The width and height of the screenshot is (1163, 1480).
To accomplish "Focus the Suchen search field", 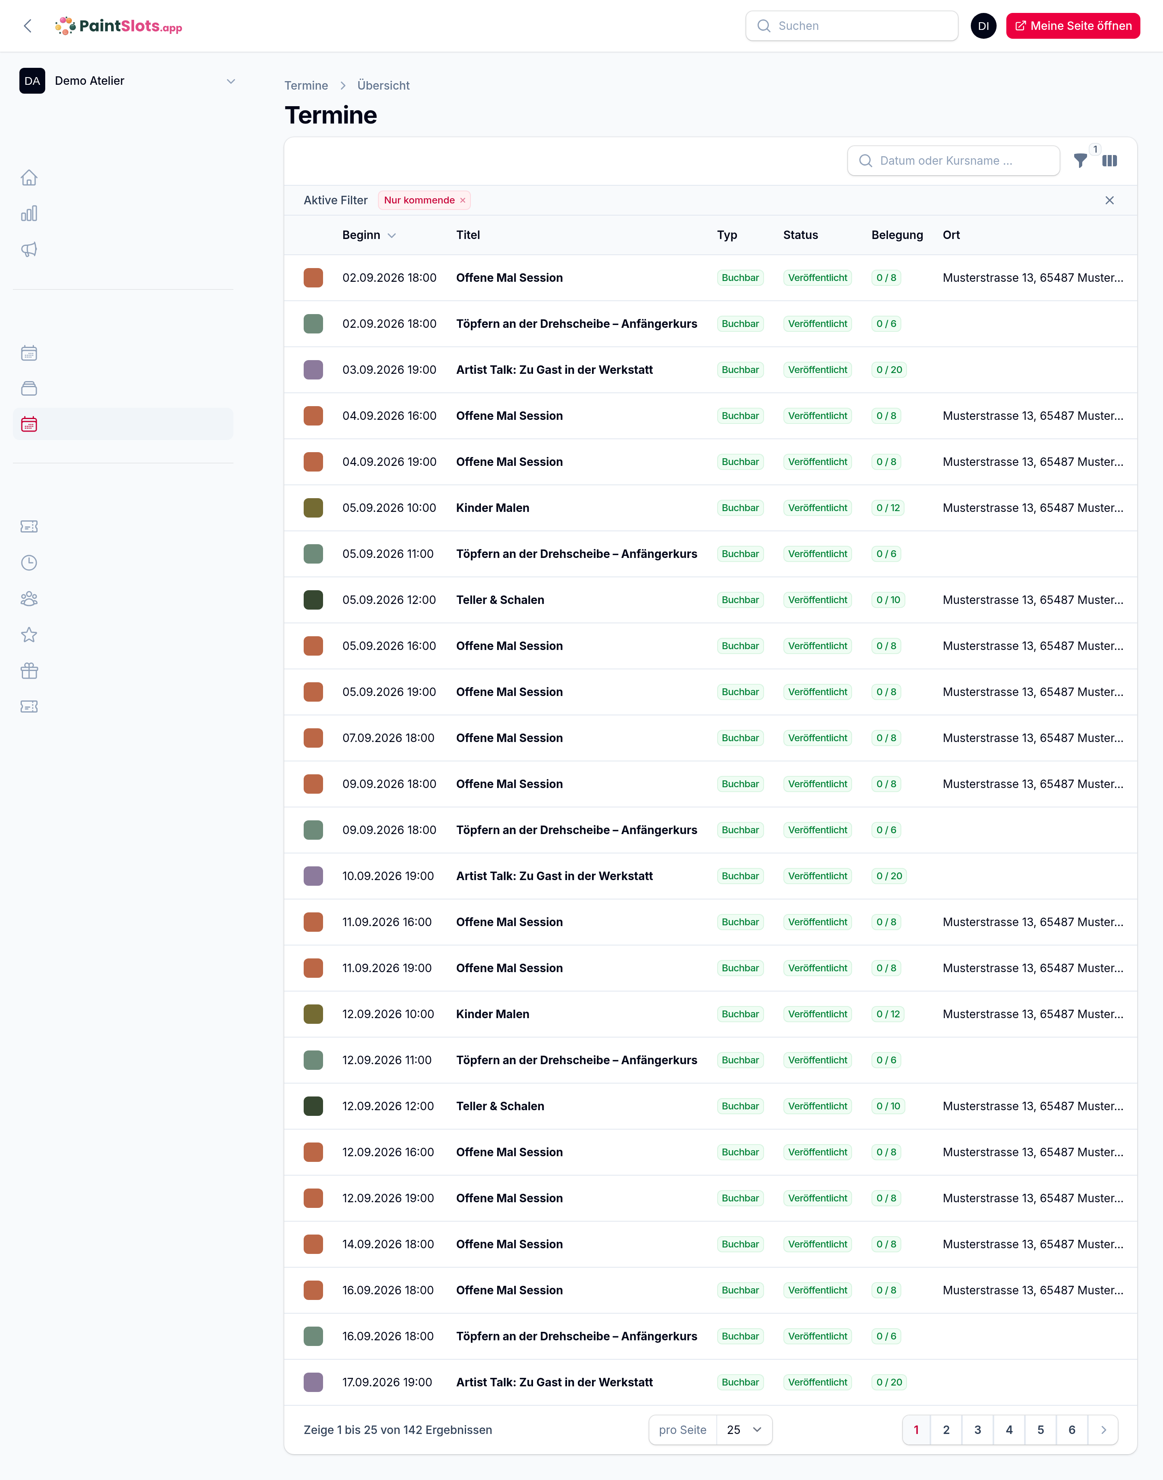I will point(852,26).
